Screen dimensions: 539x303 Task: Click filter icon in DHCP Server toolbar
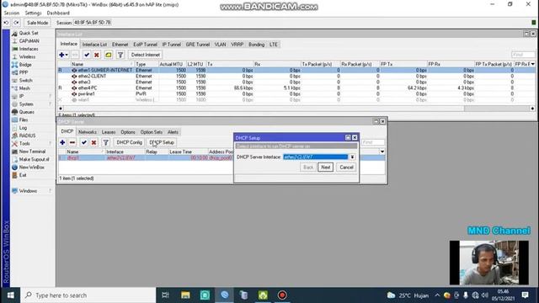[x=106, y=142]
